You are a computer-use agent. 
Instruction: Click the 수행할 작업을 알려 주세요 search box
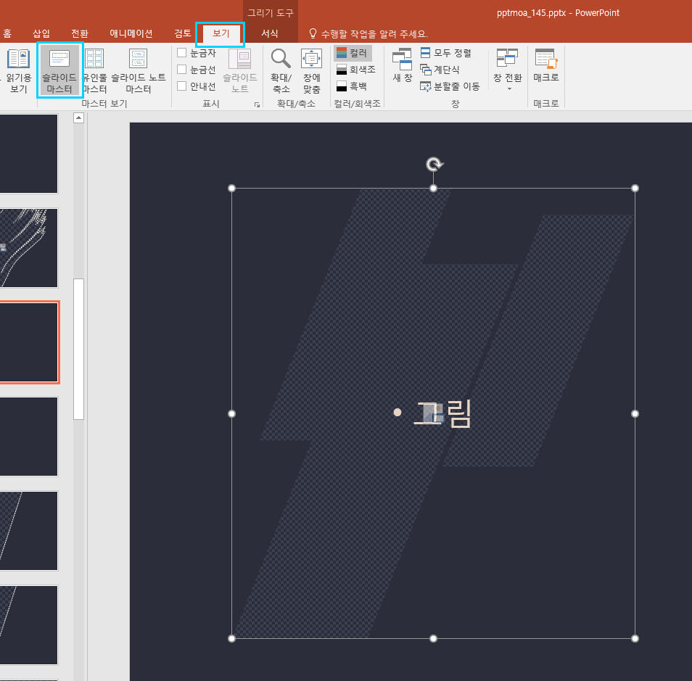point(374,33)
